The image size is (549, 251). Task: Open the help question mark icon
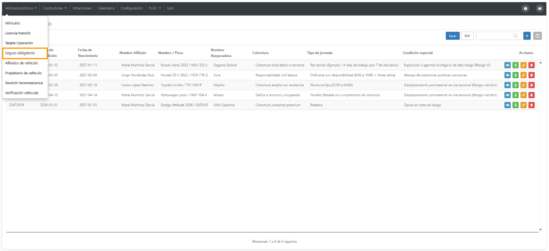pos(526,8)
